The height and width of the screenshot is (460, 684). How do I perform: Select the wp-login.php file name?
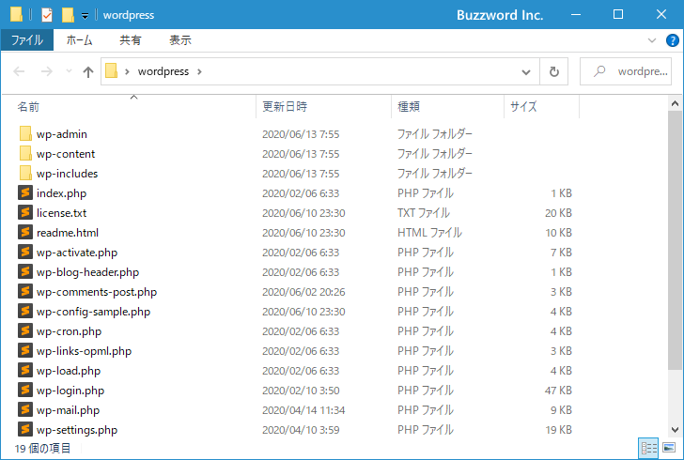tap(70, 391)
